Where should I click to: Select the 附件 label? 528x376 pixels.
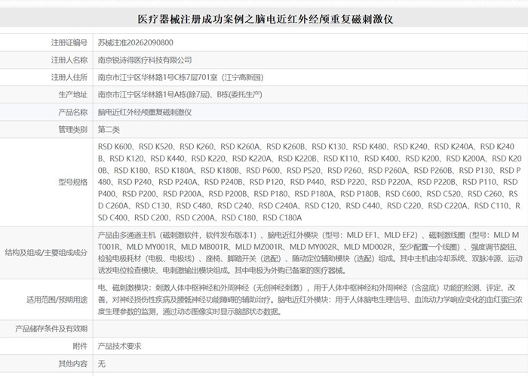coord(80,346)
